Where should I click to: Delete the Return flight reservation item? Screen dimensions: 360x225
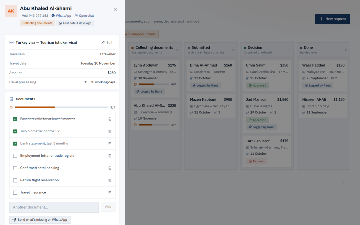coord(110,180)
